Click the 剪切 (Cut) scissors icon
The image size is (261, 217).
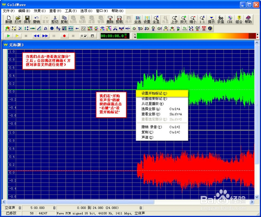[55, 20]
